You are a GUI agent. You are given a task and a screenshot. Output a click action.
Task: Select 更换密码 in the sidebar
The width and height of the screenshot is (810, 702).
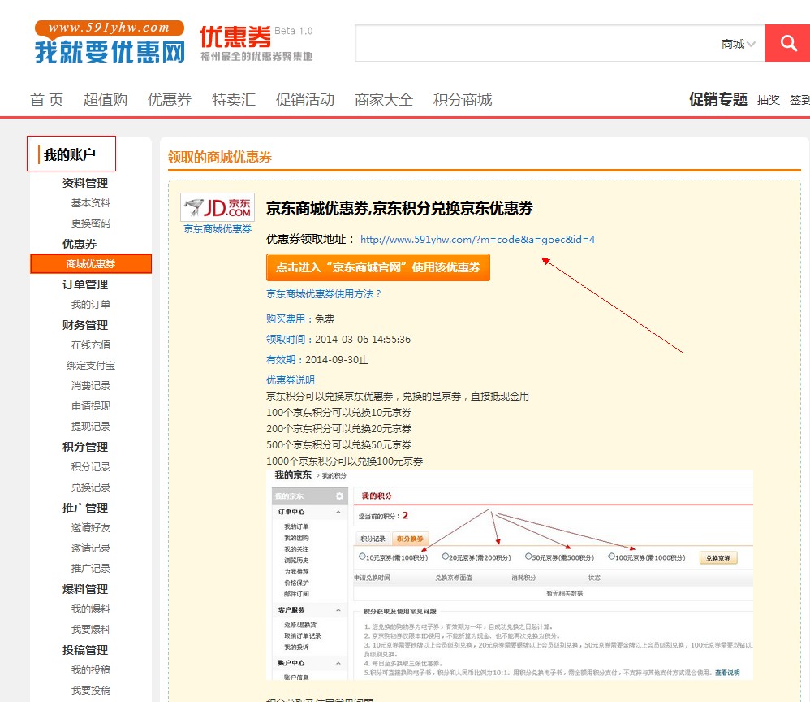tap(91, 223)
